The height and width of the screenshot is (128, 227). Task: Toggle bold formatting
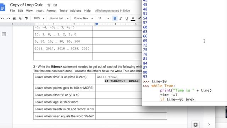click(115, 18)
